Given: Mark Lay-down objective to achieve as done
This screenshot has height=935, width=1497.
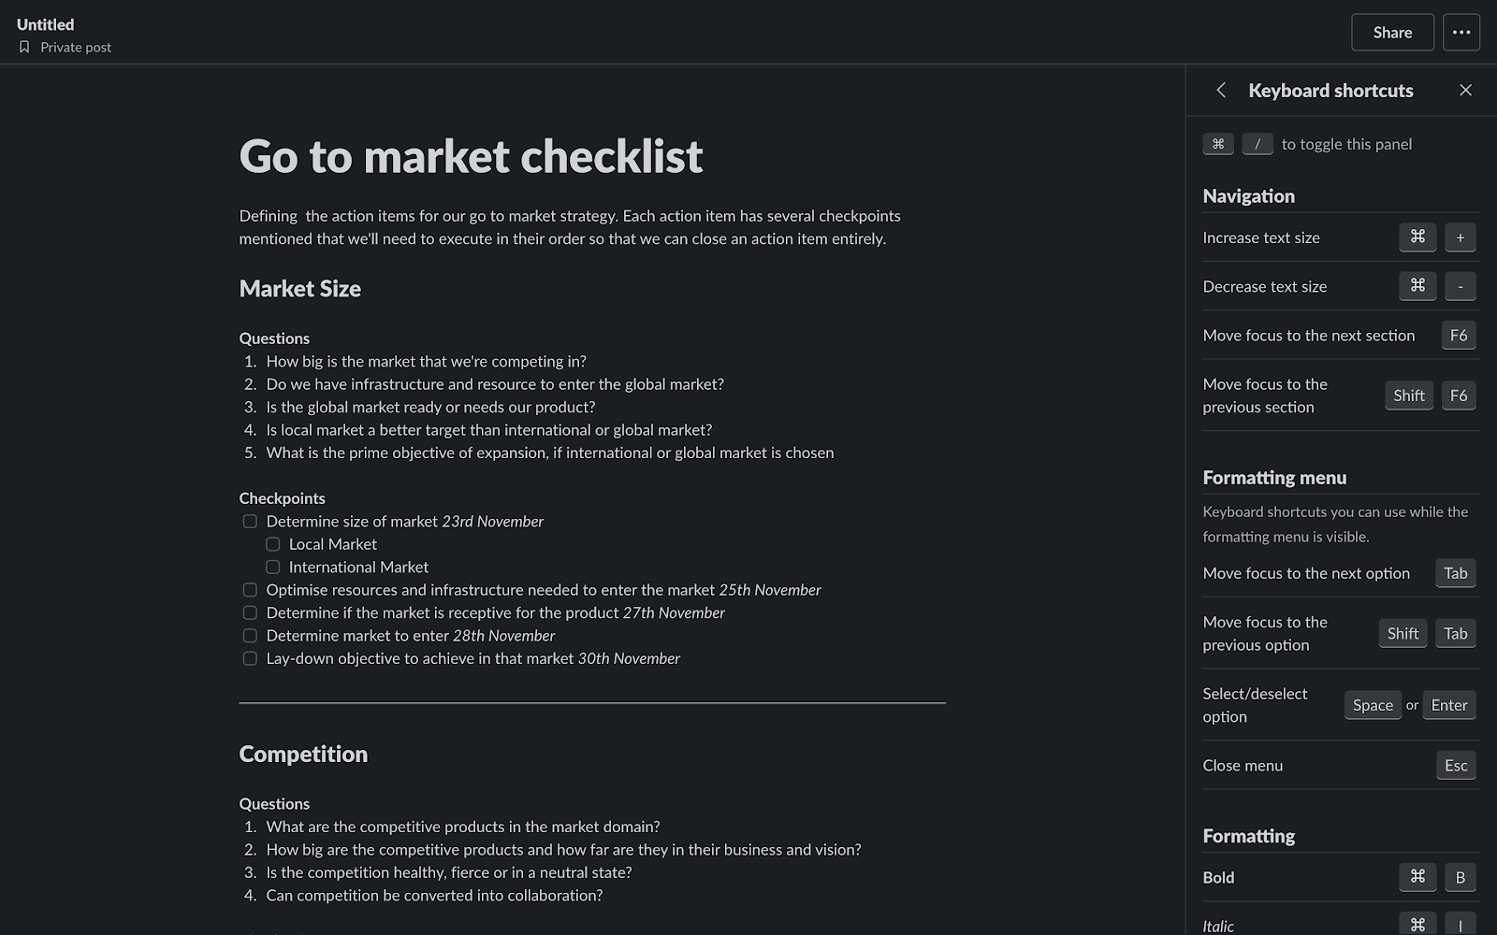Looking at the screenshot, I should [249, 658].
